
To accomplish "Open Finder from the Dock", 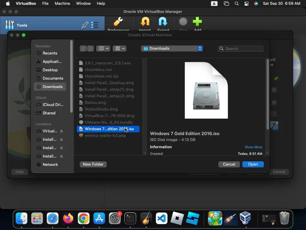I will (22, 218).
